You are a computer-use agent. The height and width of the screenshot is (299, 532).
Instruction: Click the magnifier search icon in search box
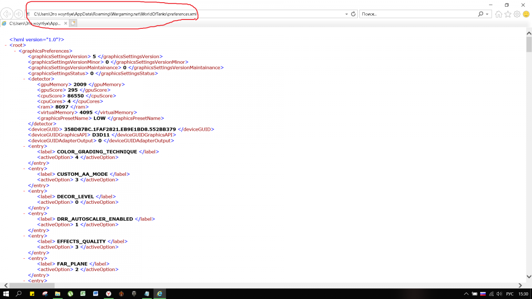point(481,14)
